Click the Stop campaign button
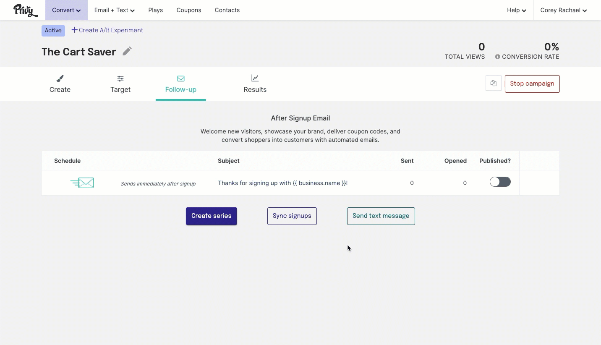The image size is (601, 345). pyautogui.click(x=532, y=84)
